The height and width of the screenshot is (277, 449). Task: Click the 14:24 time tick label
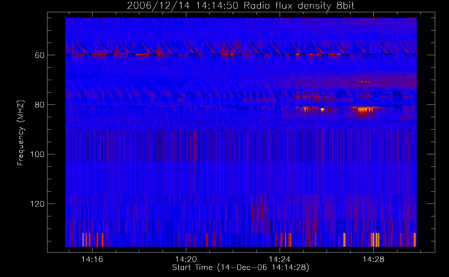click(280, 259)
